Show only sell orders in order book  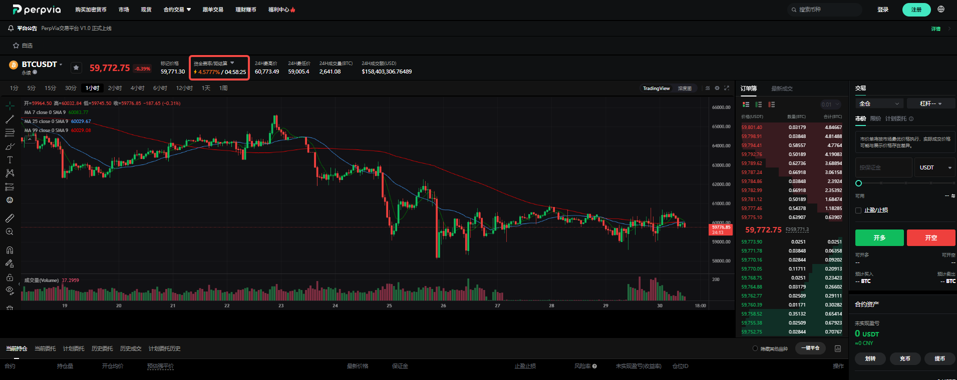[772, 104]
